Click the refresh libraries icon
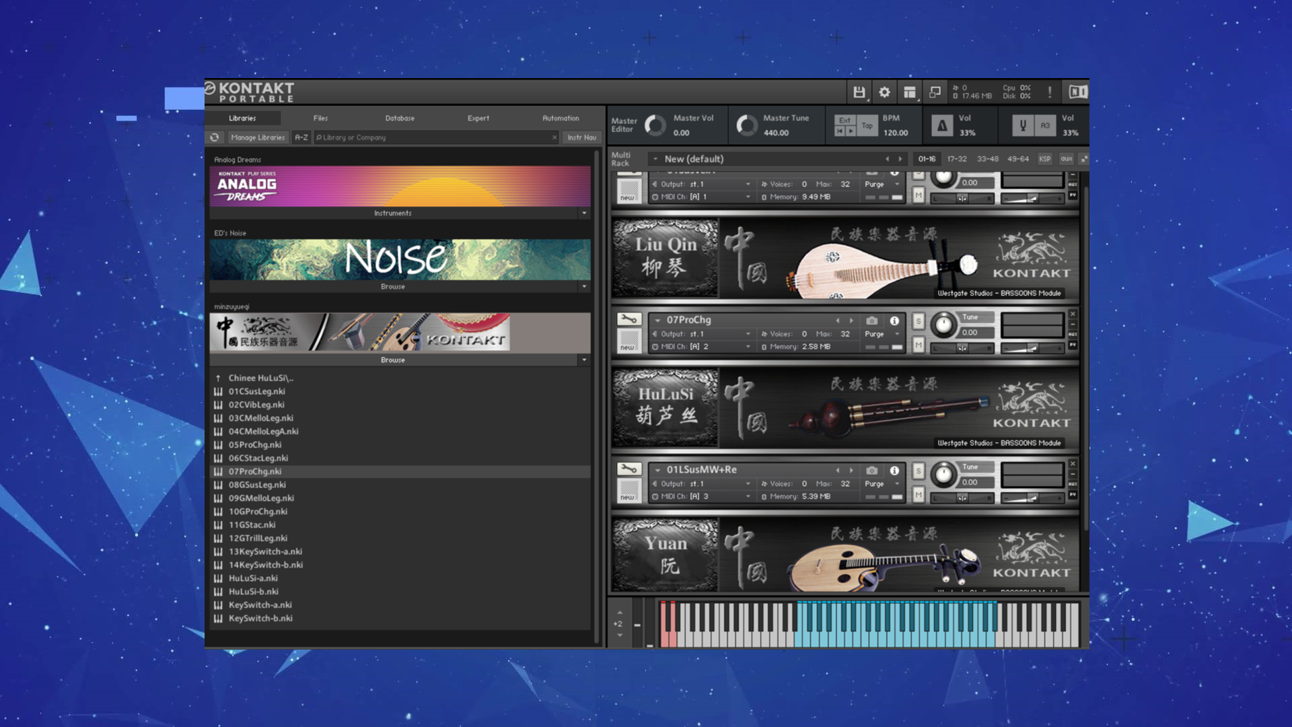This screenshot has height=727, width=1292. click(x=215, y=137)
